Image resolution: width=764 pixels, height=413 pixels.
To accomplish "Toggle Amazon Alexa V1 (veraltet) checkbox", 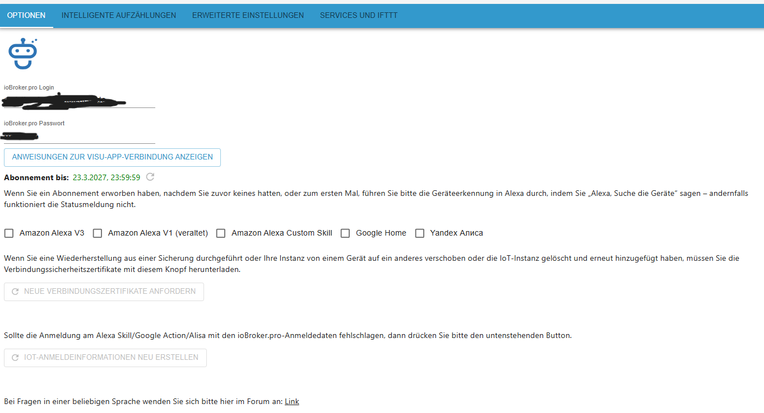I will coord(98,233).
